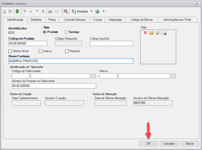Image resolution: width=202 pixels, height=150 pixels.
Task: Open the Código de Barras tab
Action: pyautogui.click(x=142, y=20)
